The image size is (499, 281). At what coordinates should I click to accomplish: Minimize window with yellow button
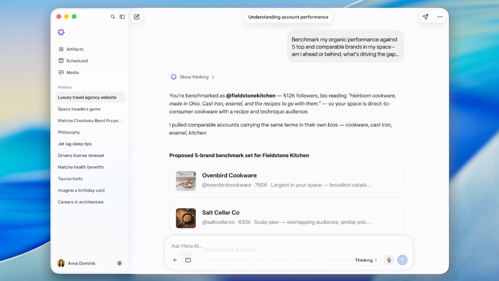coord(66,16)
